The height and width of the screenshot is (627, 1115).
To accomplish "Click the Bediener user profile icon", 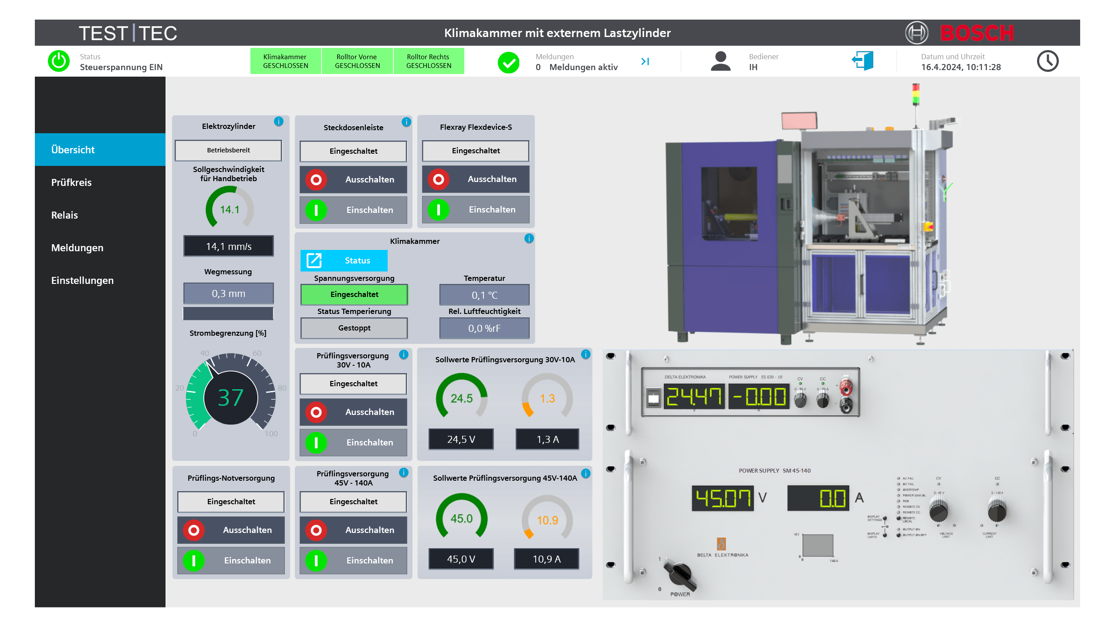I will pyautogui.click(x=720, y=61).
